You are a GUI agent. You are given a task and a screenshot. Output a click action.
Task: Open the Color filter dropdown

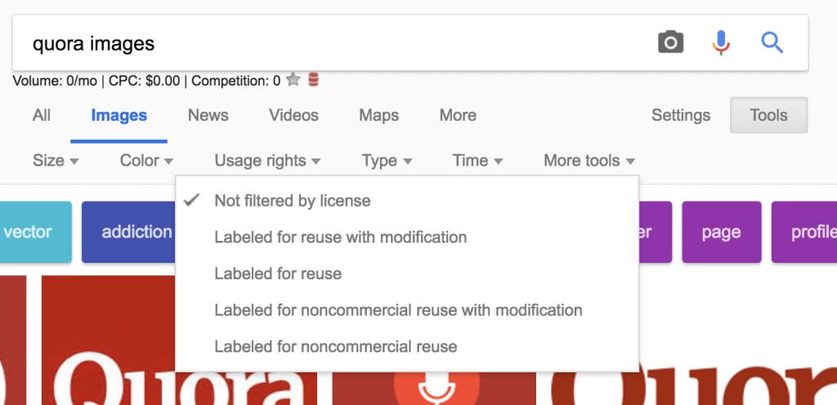point(146,160)
